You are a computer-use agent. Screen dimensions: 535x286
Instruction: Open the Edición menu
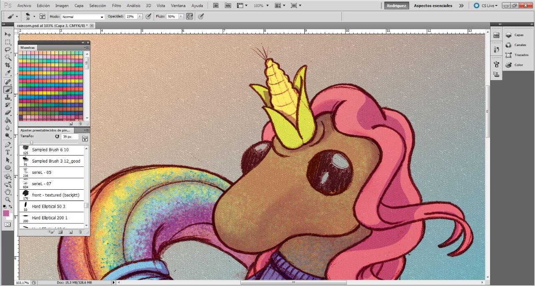tap(43, 5)
